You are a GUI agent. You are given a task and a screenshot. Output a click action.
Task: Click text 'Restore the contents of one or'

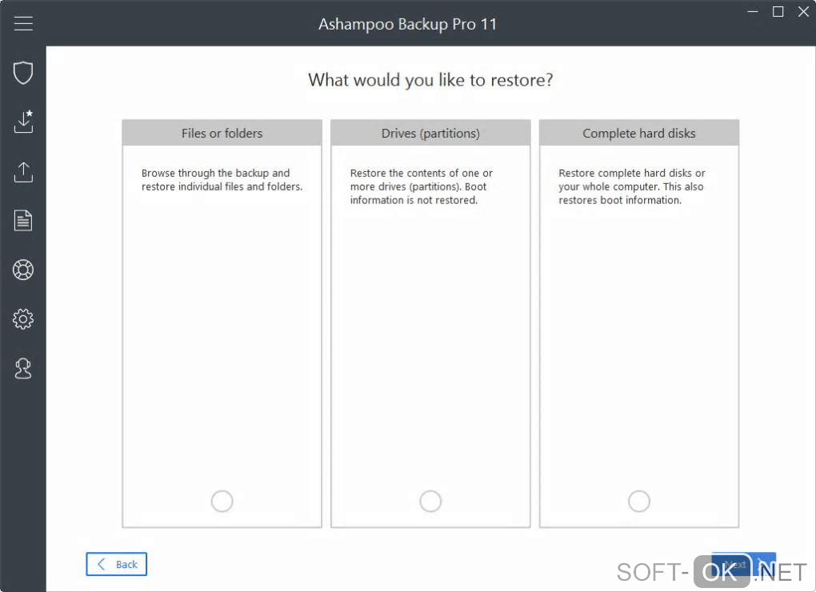coord(422,174)
